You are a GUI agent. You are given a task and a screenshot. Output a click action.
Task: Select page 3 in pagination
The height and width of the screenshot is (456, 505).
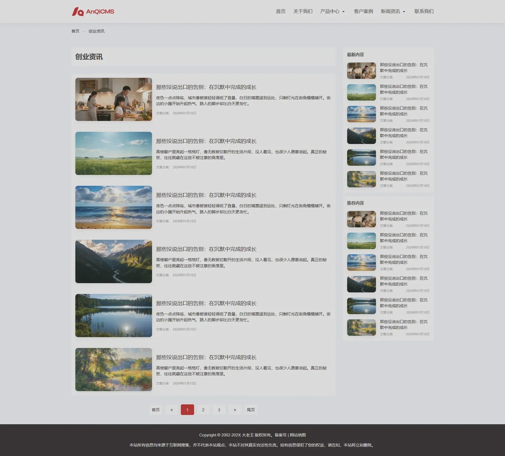(x=219, y=410)
